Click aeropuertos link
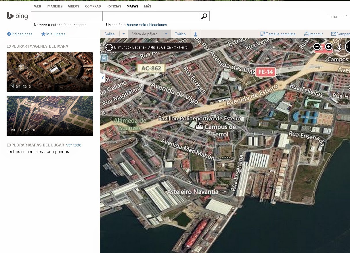The height and width of the screenshot is (253, 350). [x=58, y=152]
